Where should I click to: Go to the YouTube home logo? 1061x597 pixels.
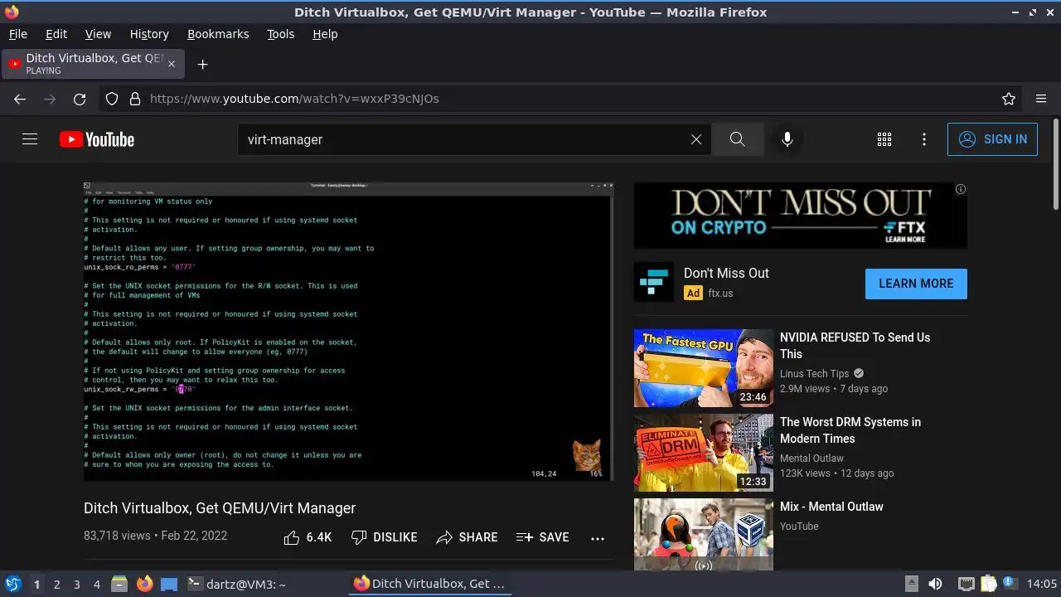[x=97, y=139]
